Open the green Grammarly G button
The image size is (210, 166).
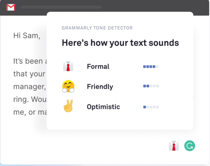click(190, 146)
